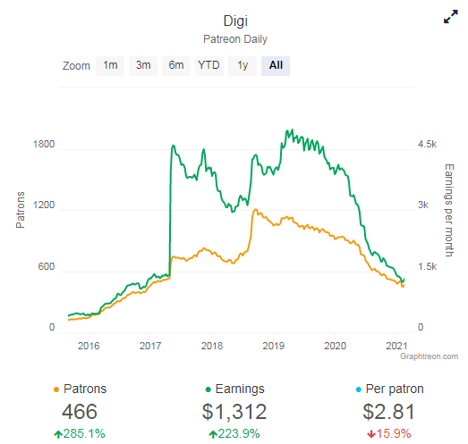Click the 4.5k earnings axis label

[427, 144]
